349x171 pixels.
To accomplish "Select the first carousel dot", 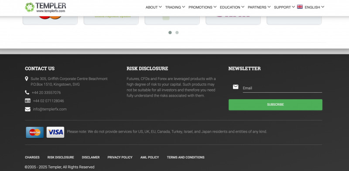I will tap(170, 33).
